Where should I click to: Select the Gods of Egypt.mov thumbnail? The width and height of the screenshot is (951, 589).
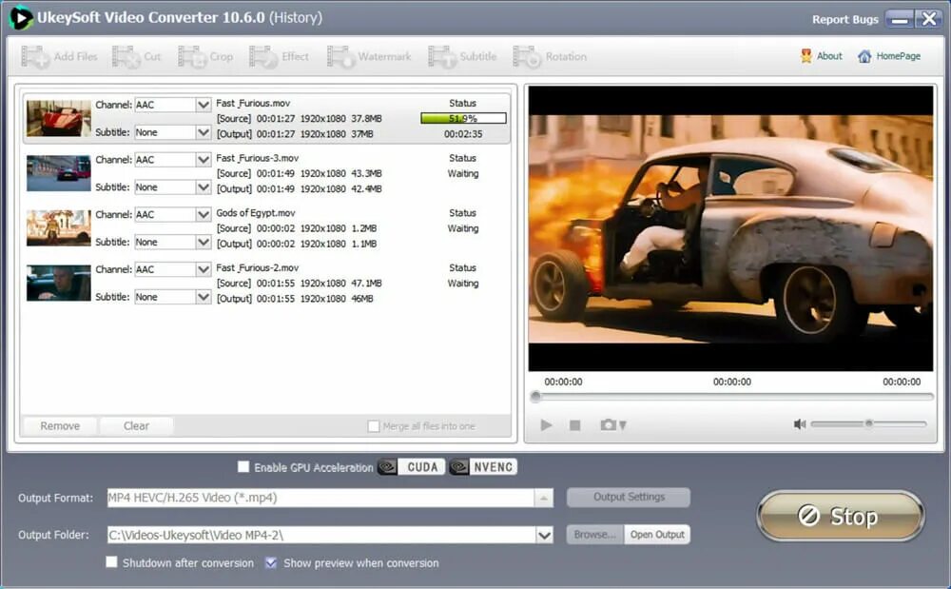coord(58,228)
